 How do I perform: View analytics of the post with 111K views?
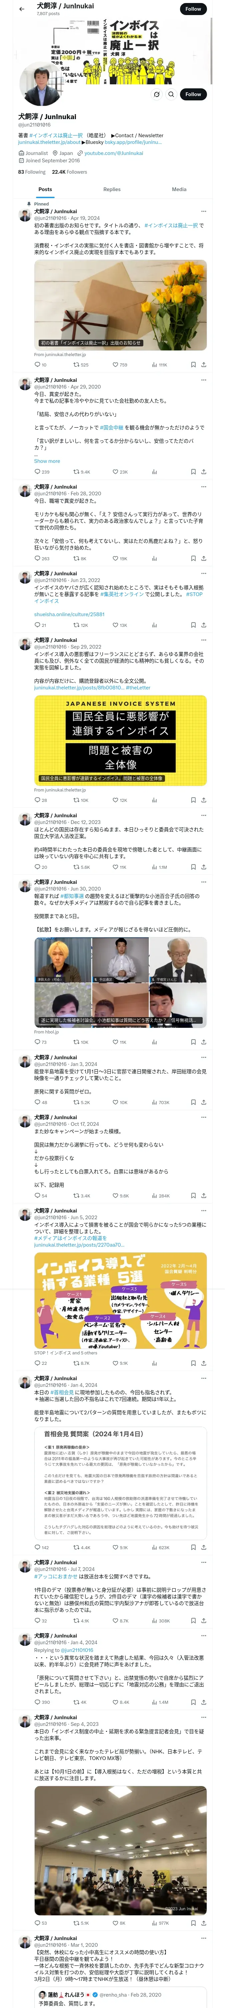click(158, 364)
